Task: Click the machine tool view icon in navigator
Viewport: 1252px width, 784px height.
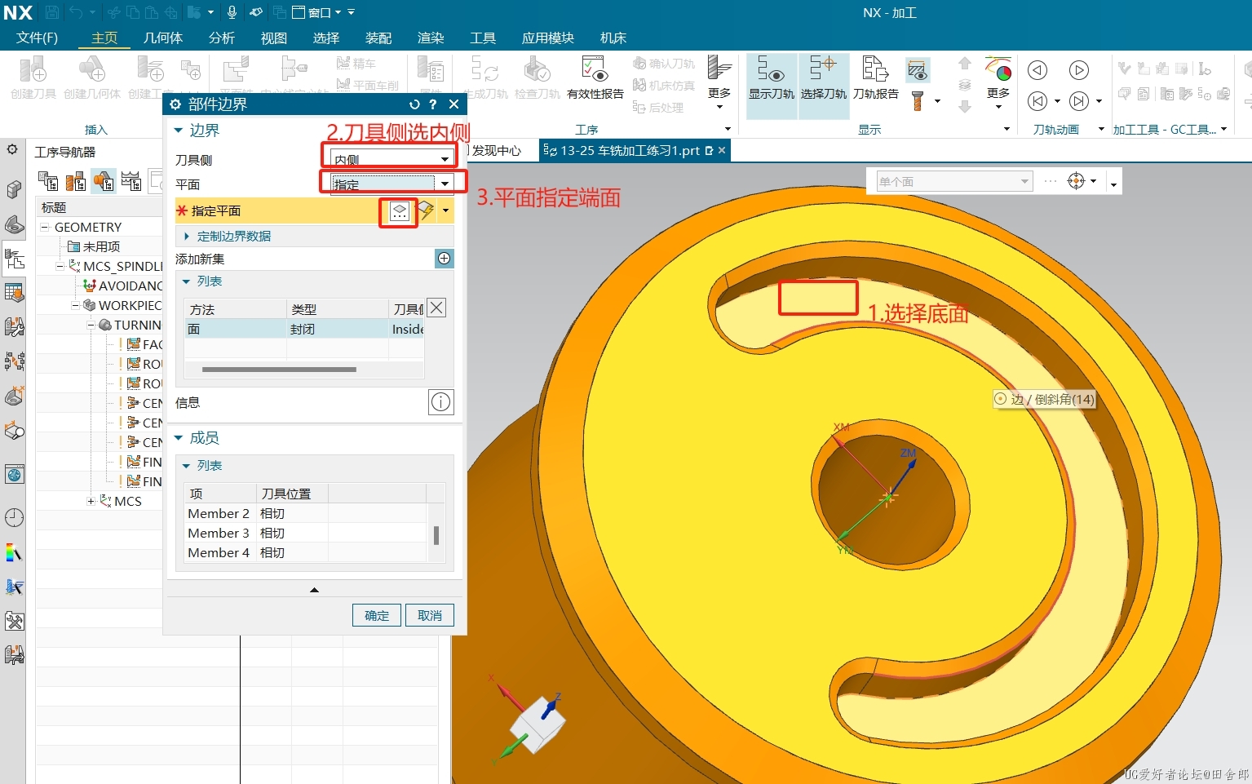Action: tap(76, 180)
